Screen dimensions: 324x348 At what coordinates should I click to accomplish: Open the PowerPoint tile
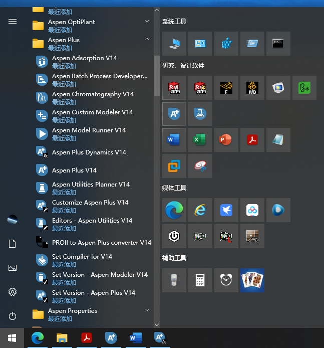[x=226, y=140]
